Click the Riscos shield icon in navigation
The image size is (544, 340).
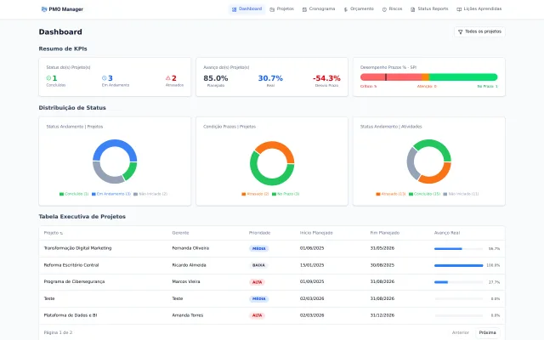click(384, 9)
